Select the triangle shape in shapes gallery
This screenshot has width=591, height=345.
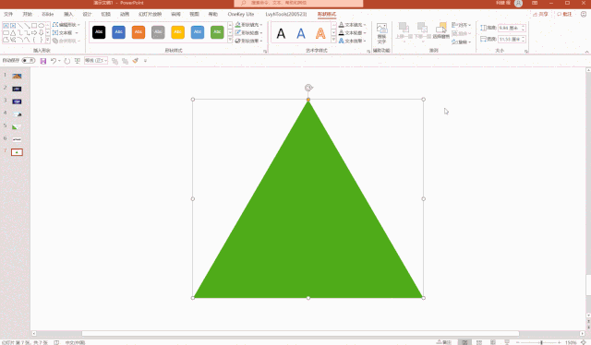pos(13,33)
